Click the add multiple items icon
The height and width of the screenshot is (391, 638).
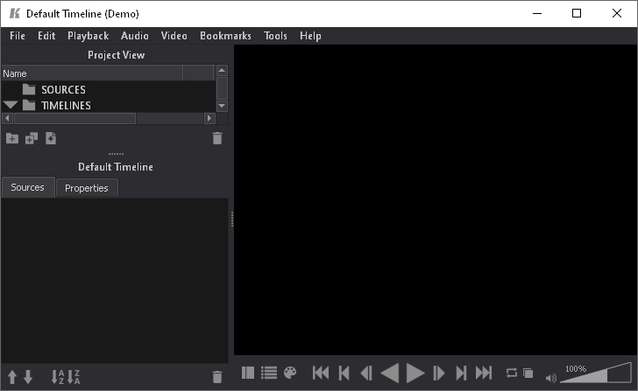[32, 138]
